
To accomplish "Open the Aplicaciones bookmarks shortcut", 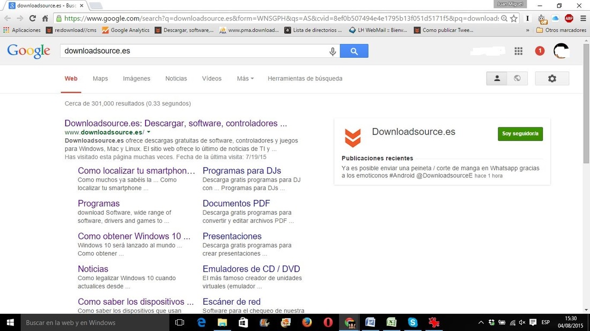I will [22, 30].
